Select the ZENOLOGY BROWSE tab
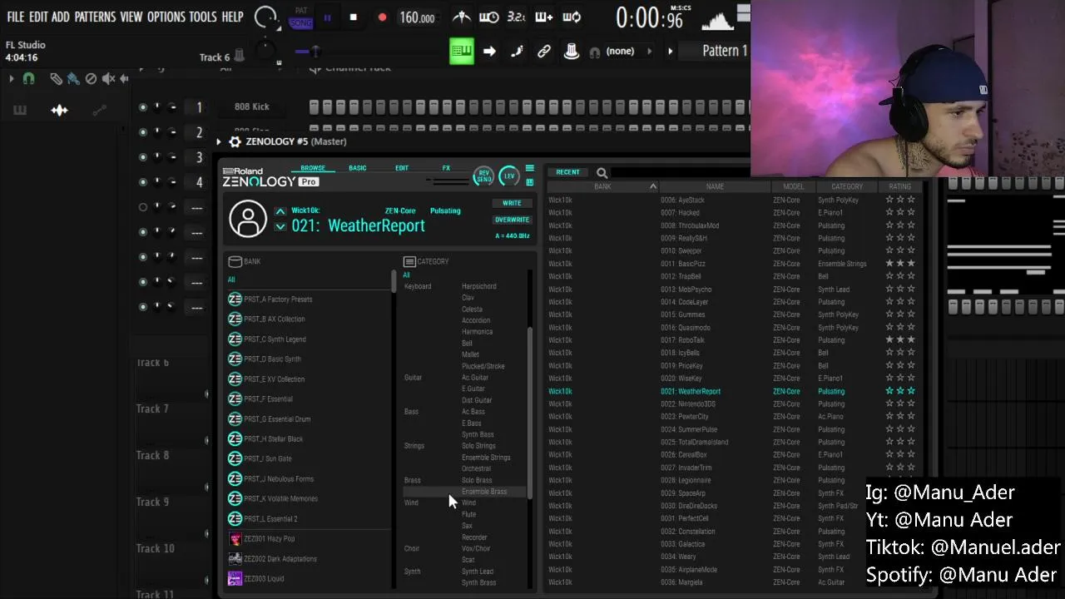Screen dimensions: 1065x599 tap(313, 168)
